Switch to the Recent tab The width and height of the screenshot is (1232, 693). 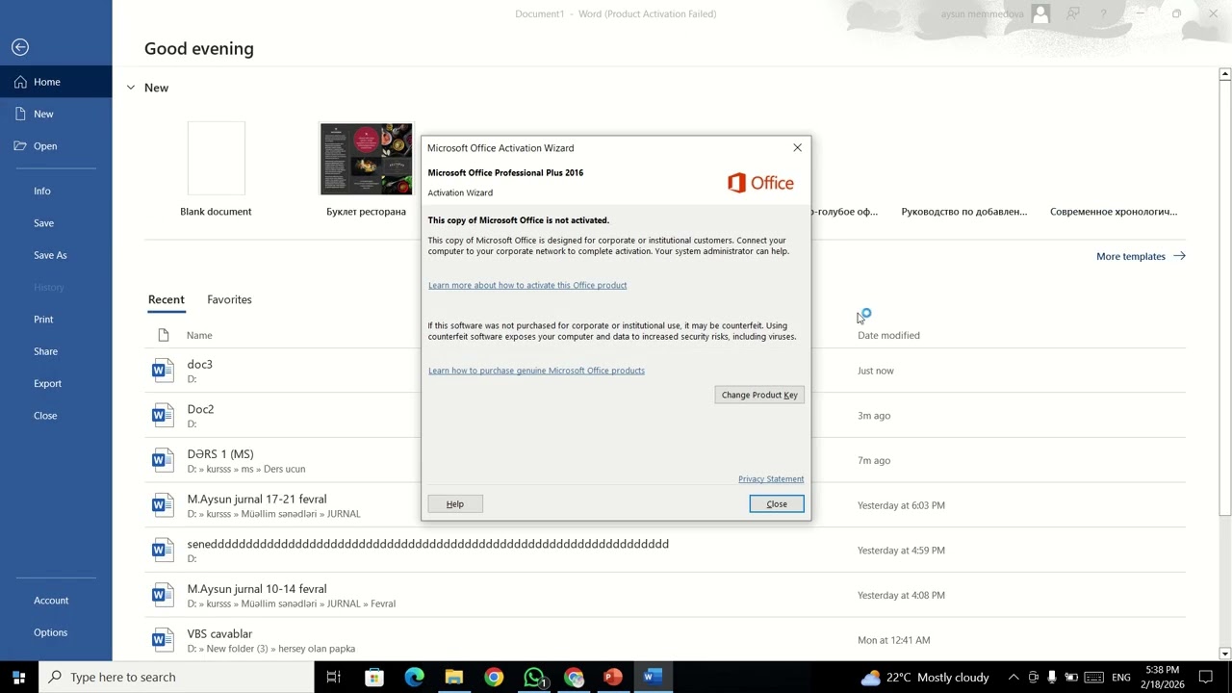(x=166, y=299)
